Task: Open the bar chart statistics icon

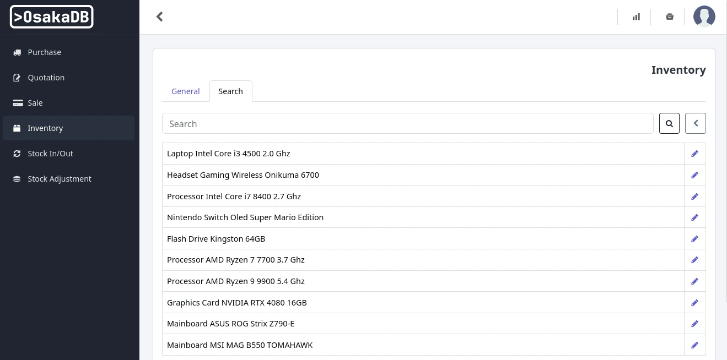Action: click(636, 17)
